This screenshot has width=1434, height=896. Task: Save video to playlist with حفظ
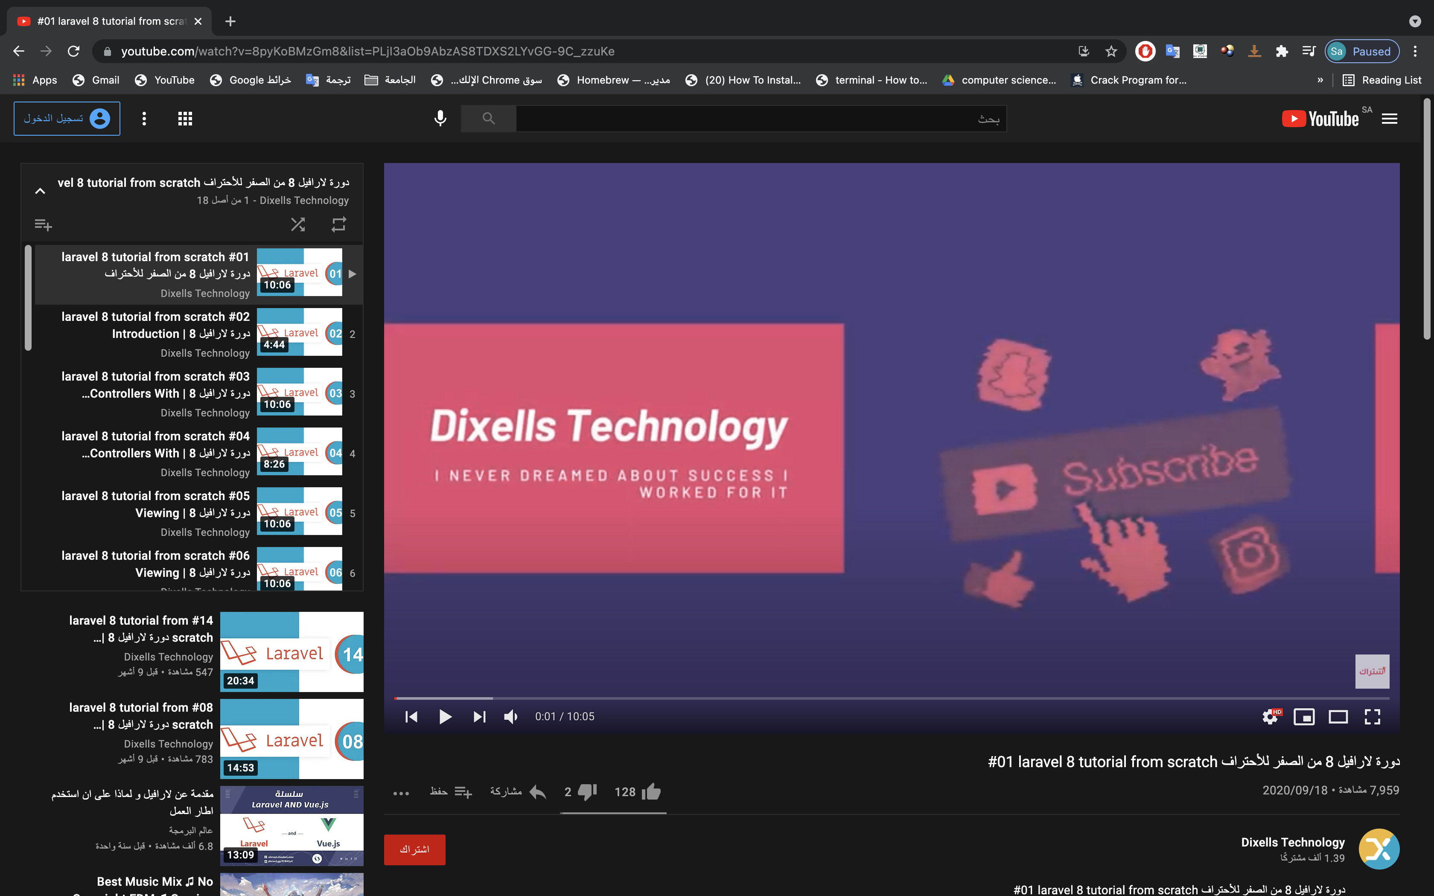450,792
